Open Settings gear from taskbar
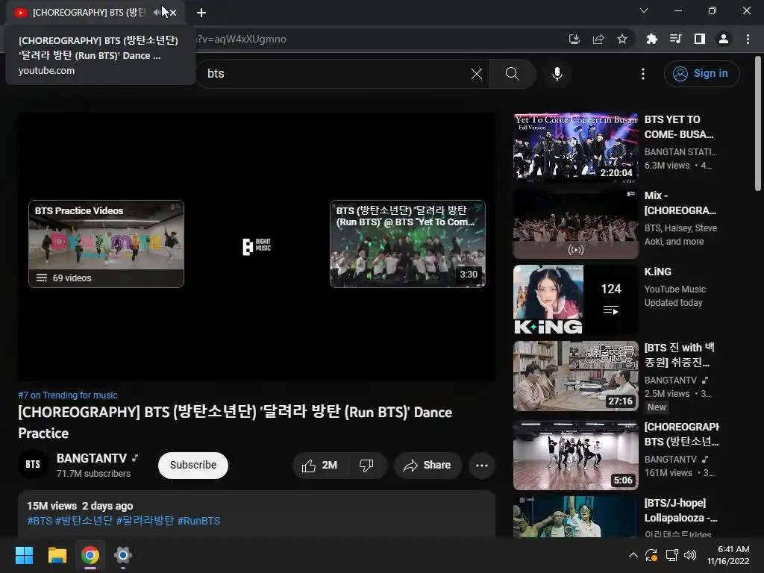 (123, 555)
